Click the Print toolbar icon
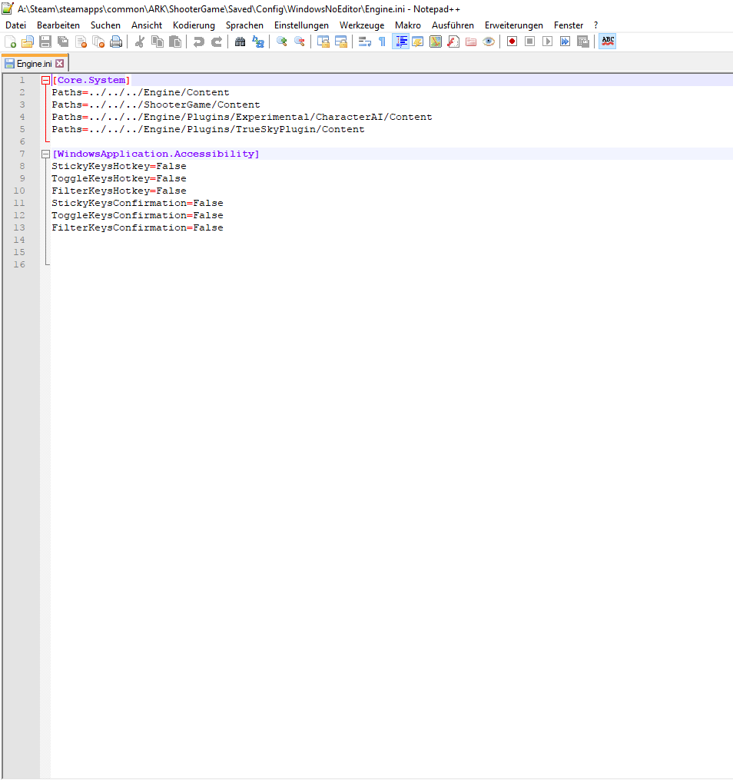This screenshot has width=733, height=780. tap(116, 41)
